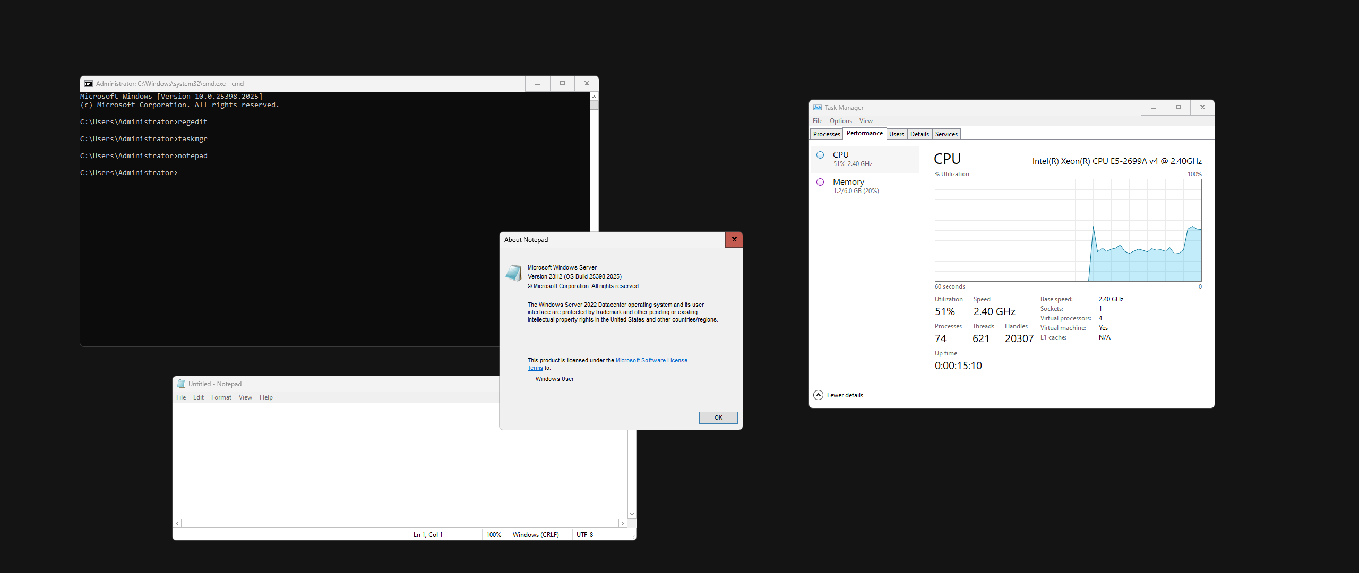Maximize the Task Manager window
This screenshot has width=1359, height=573.
pos(1178,108)
